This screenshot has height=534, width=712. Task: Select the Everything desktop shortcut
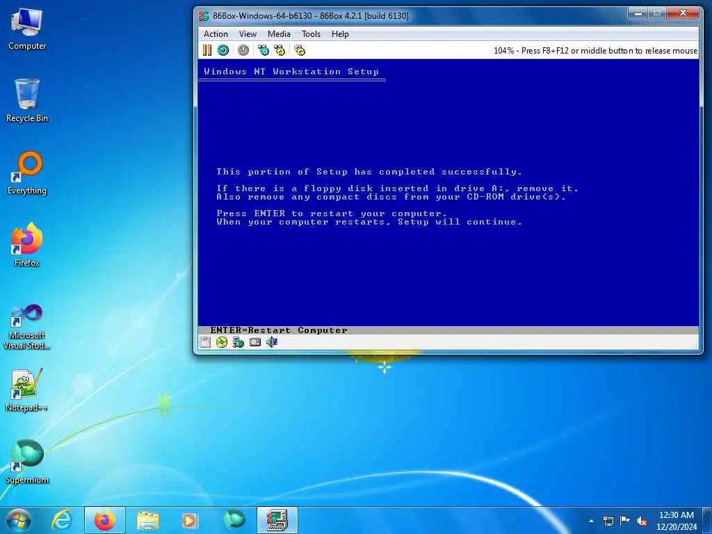click(27, 173)
